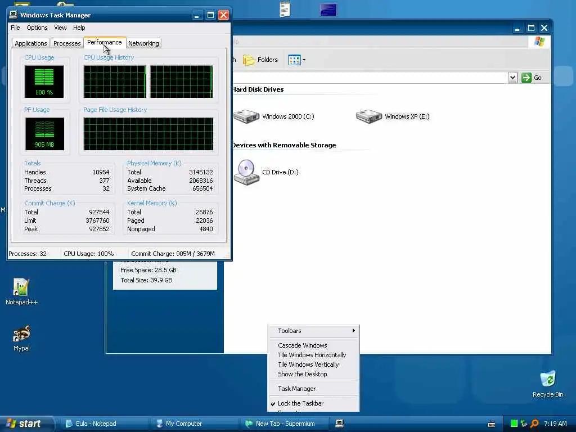Screen dimensions: 576x432
Task: Click the Physical Memory Total 3145132
Action: click(x=201, y=172)
